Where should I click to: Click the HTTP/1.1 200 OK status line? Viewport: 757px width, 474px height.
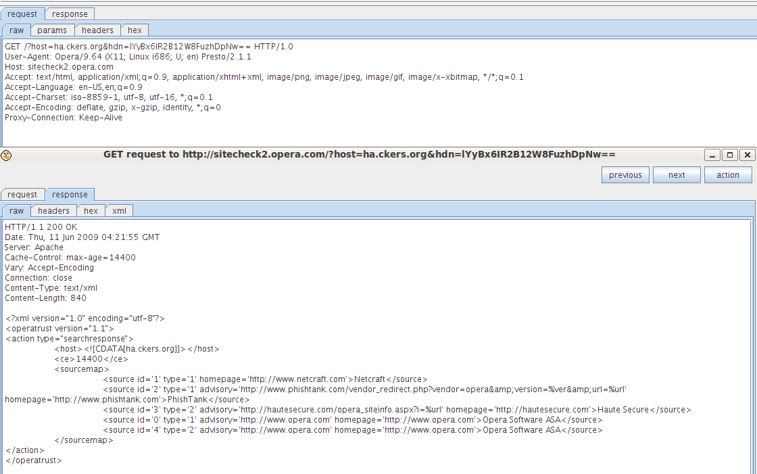point(41,227)
